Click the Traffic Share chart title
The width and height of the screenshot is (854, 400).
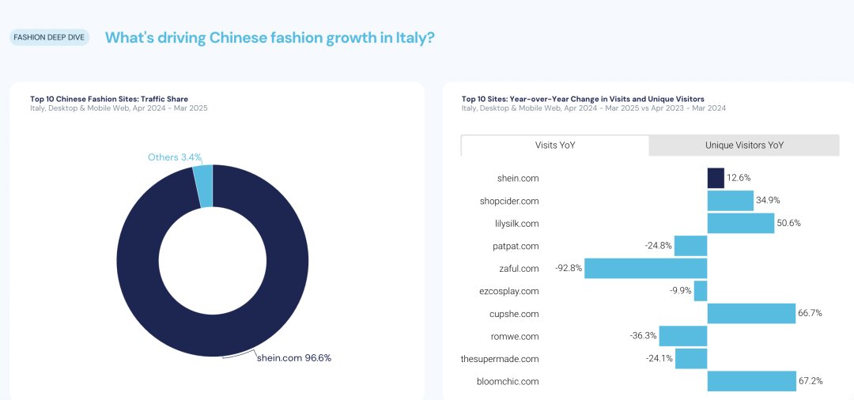pos(109,99)
